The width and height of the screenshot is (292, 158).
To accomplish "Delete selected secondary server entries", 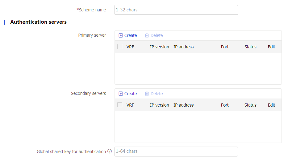I will tap(154, 94).
